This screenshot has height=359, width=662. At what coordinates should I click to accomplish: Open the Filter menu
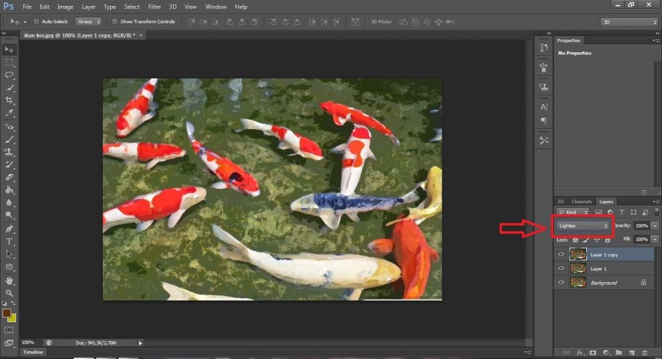point(155,6)
